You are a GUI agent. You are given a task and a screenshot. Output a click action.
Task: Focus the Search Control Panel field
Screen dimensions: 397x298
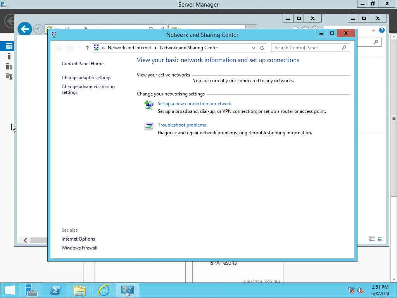pos(311,48)
